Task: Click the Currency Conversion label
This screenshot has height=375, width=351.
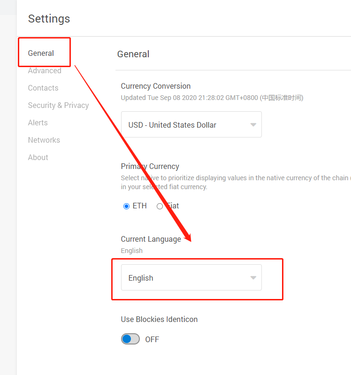Action: [156, 86]
